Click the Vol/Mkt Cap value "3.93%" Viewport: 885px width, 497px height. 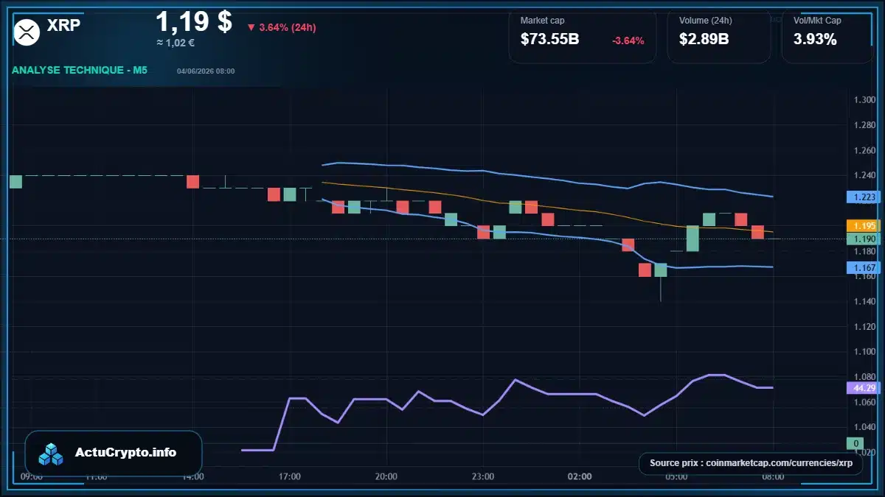click(815, 40)
